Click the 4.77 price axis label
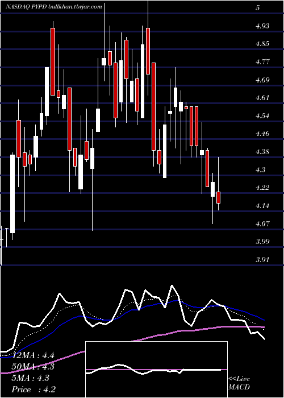 tap(262, 61)
